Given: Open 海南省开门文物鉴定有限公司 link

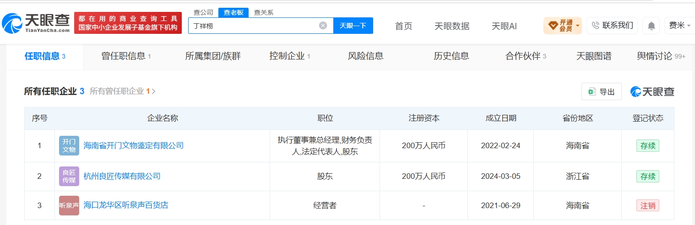Looking at the screenshot, I should coord(134,145).
